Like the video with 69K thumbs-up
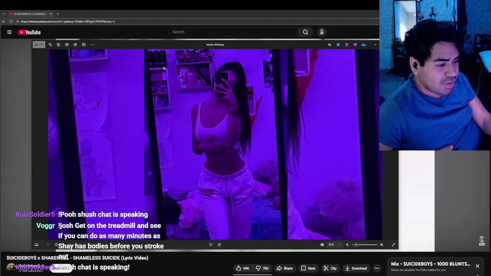 [x=242, y=268]
